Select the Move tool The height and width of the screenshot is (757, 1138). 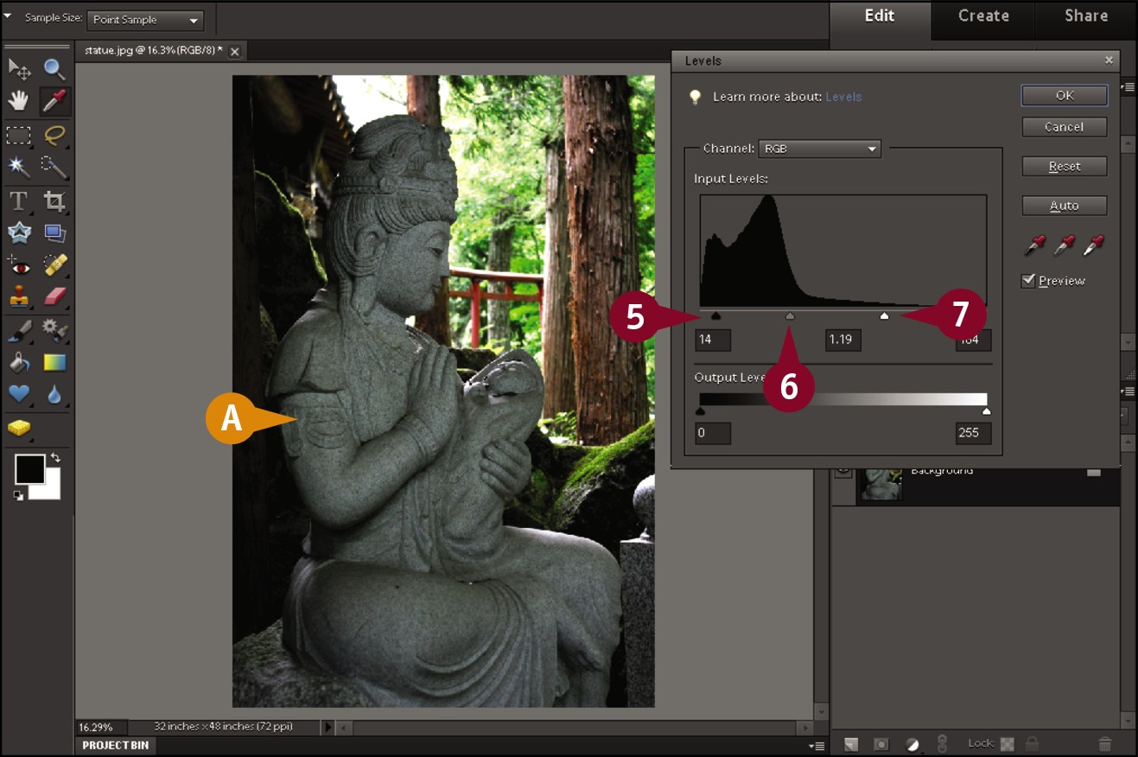pyautogui.click(x=19, y=69)
